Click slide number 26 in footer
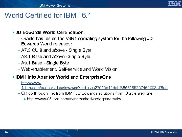Screen dimensions: 182x137 click(x=6, y=132)
